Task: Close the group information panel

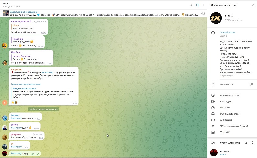Action: click(x=253, y=5)
